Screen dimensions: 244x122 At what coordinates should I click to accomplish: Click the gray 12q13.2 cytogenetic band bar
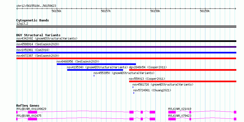pyautogui.click(x=126, y=27)
